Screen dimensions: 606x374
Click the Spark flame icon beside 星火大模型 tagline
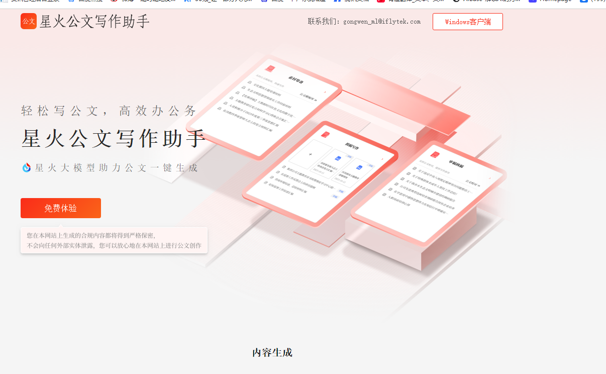pos(25,168)
